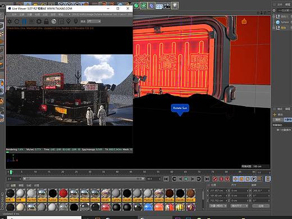Toggle autokeying red button
Image resolution: width=292 pixels, height=219 pixels.
tap(221, 179)
